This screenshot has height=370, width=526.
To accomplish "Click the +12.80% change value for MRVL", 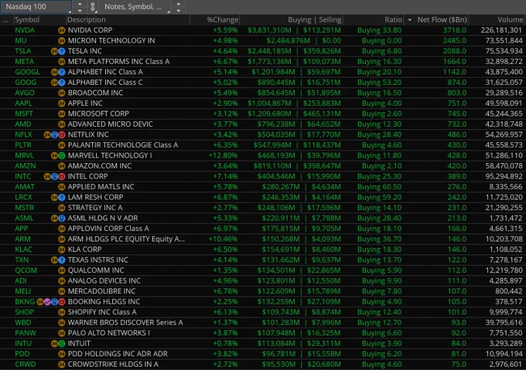I will click(x=223, y=155).
